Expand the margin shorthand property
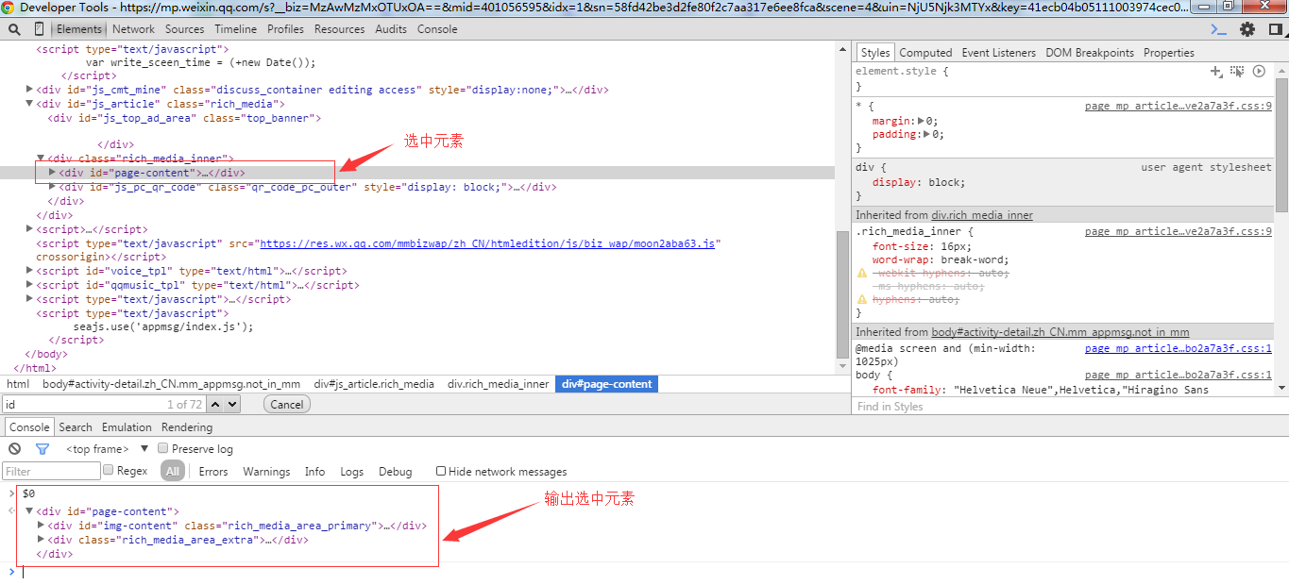Viewport: 1289px width, 585px height. click(x=922, y=121)
